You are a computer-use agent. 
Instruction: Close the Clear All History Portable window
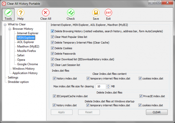(x=167, y=3)
